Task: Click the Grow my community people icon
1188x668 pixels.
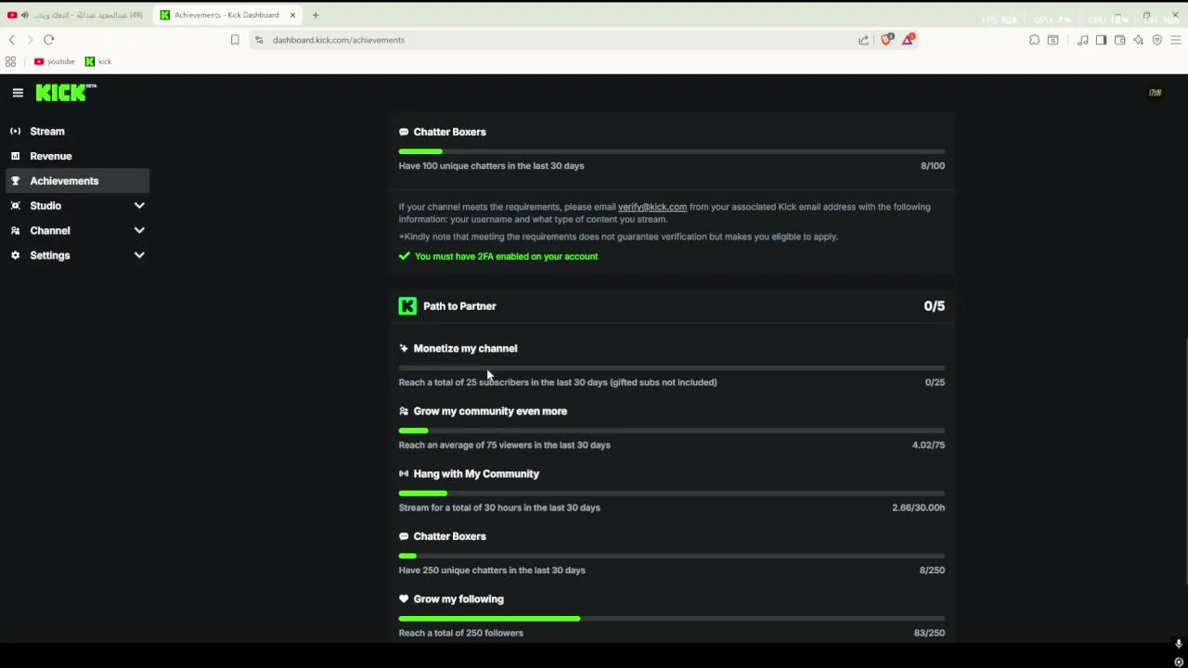Action: click(404, 411)
